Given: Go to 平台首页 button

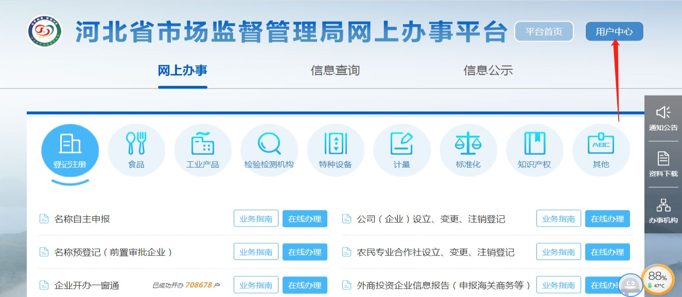Looking at the screenshot, I should click(x=544, y=31).
